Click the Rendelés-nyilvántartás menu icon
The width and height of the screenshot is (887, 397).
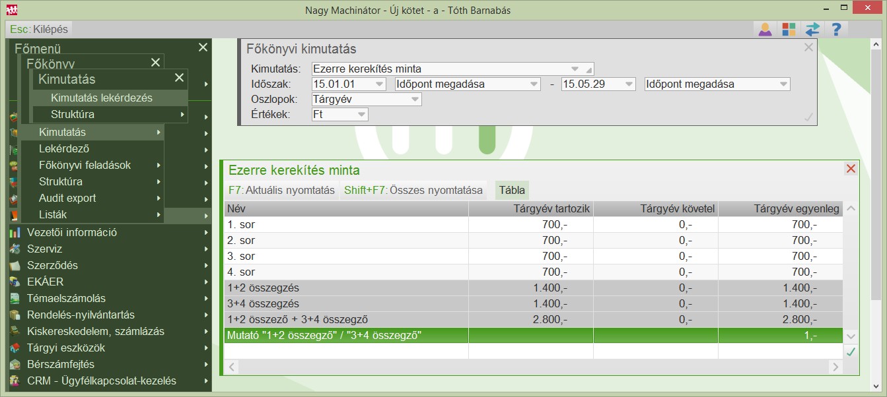coord(15,315)
